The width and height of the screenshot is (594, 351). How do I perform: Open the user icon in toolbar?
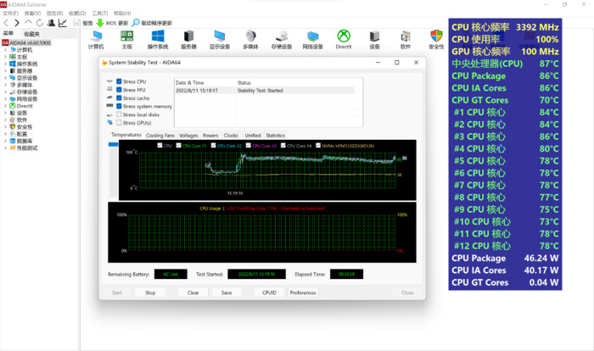tap(51, 23)
